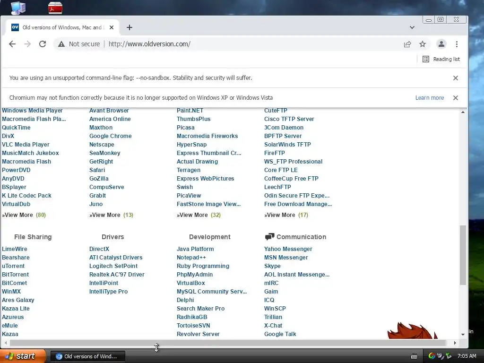The width and height of the screenshot is (484, 363).
Task: Open the CoffeeCup Free FTP link
Action: pyautogui.click(x=291, y=178)
